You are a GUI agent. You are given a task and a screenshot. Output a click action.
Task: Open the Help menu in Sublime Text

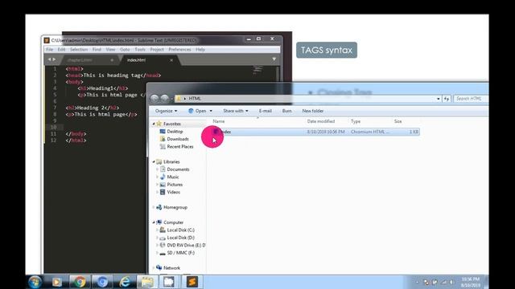pyautogui.click(x=200, y=50)
